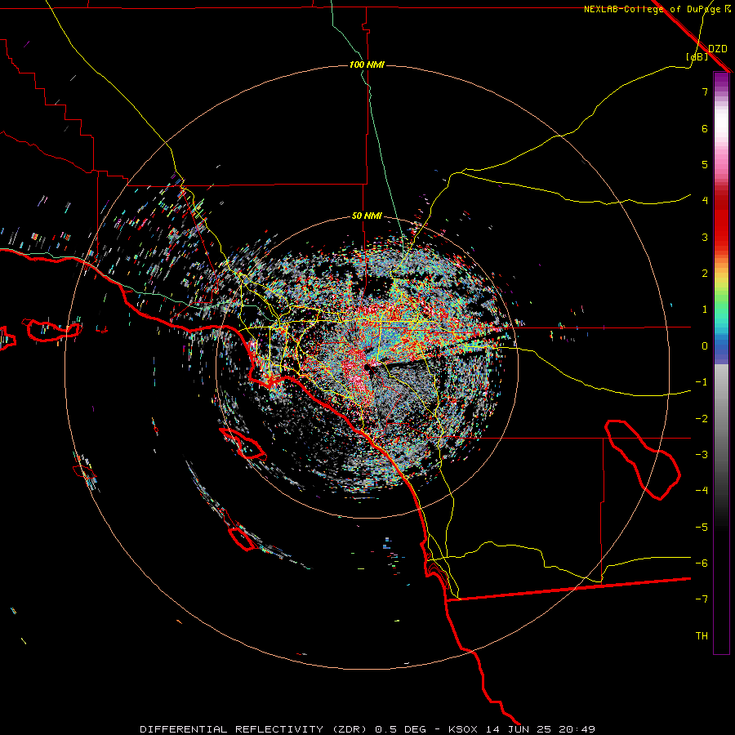Click the -3 value on the color scale
Image resolution: width=735 pixels, height=735 pixels.
(702, 455)
